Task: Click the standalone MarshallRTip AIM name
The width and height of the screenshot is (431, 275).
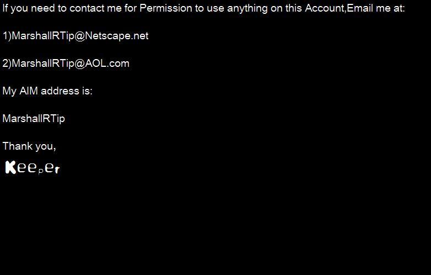Action: [x=34, y=119]
